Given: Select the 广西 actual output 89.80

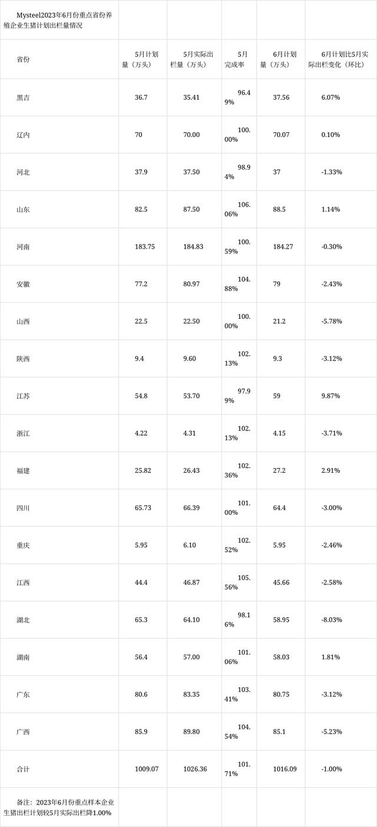Looking at the screenshot, I should (x=191, y=732).
